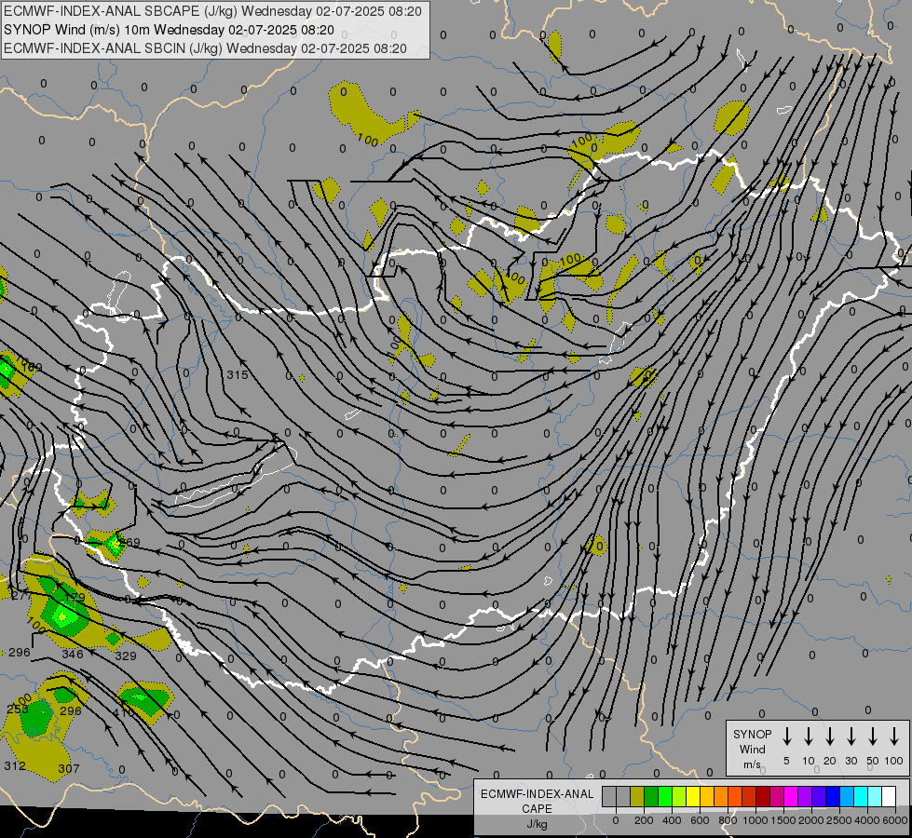Click the J/kg unit label
The height and width of the screenshot is (838, 912).
(537, 824)
